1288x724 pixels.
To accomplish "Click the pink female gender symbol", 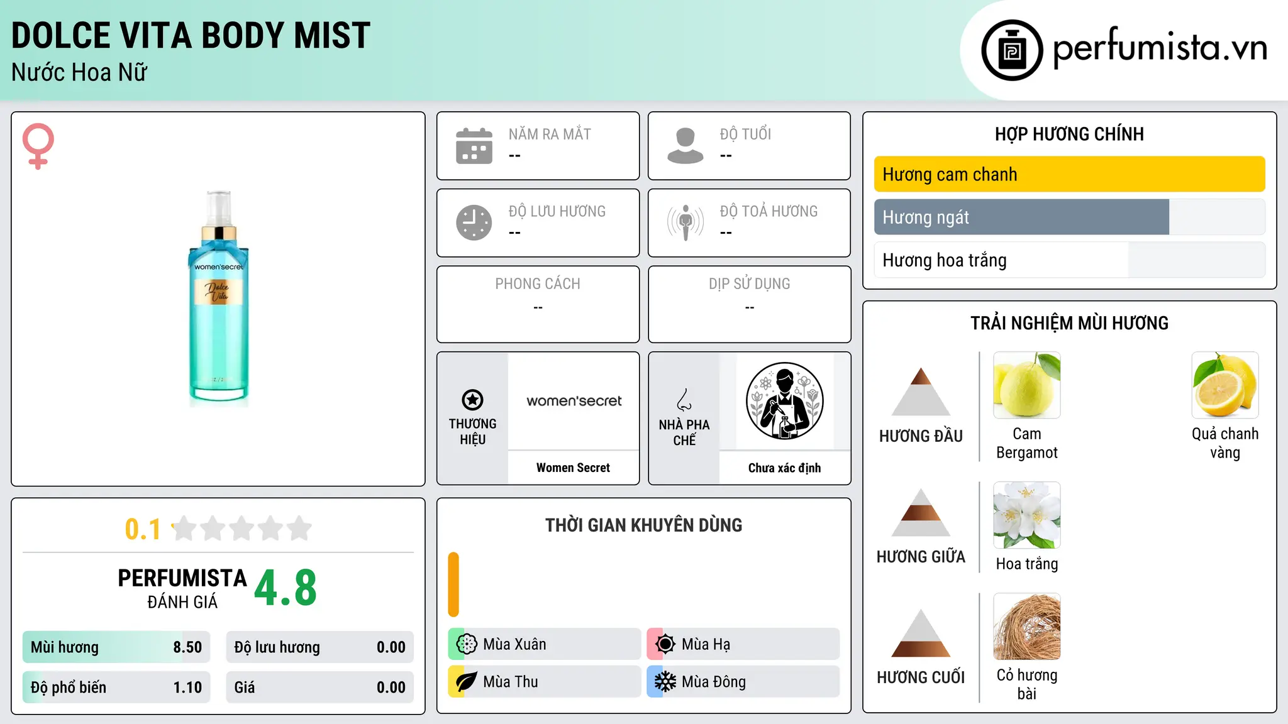I will click(38, 146).
